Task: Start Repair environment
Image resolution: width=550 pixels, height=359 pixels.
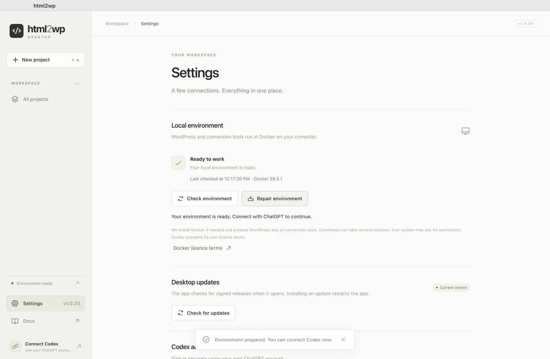Action: [x=275, y=199]
